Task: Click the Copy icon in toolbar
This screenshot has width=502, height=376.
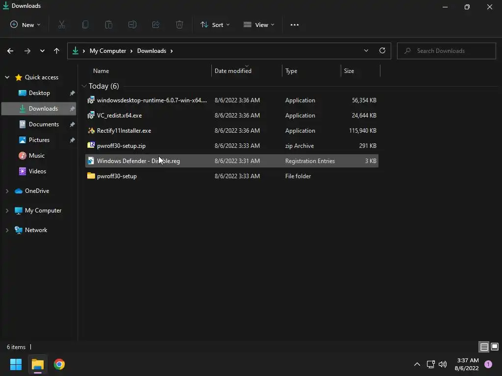Action: [x=85, y=24]
